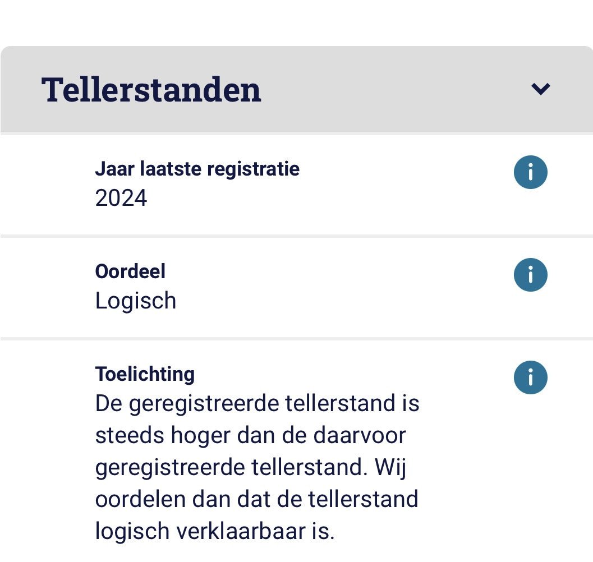This screenshot has width=593, height=562.
Task: Click the word 'steeds' in the explanation
Action: coord(130,435)
